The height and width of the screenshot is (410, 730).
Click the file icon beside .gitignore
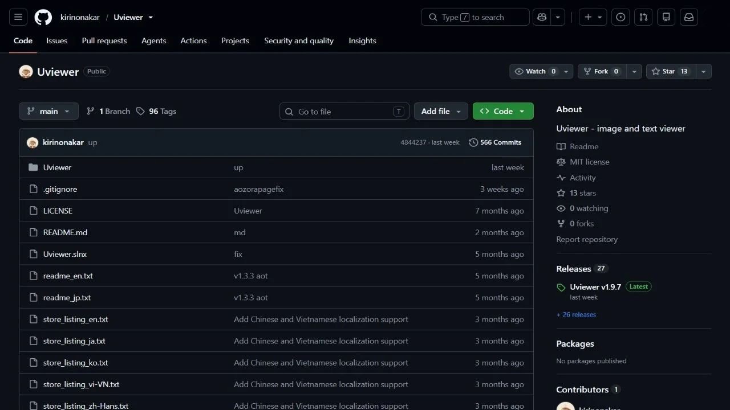pos(33,189)
